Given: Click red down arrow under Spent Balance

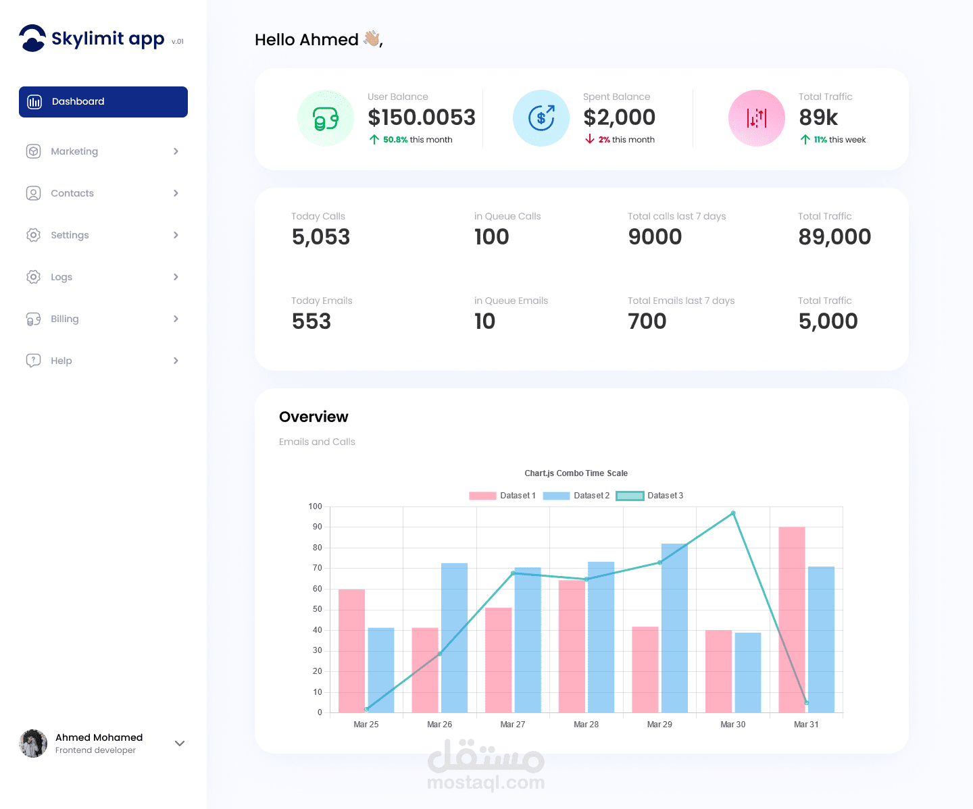Looking at the screenshot, I should pos(589,139).
